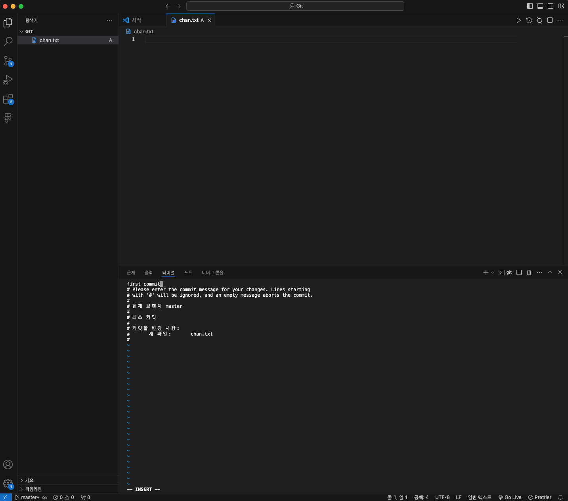Open the Explorer icon in activity bar
Viewport: 568px width, 501px height.
(x=8, y=23)
